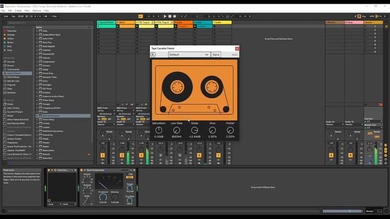The image size is (390, 219).
Task: Open the Default preset dropdown in the Tape Cassette window
Action: pos(189,55)
